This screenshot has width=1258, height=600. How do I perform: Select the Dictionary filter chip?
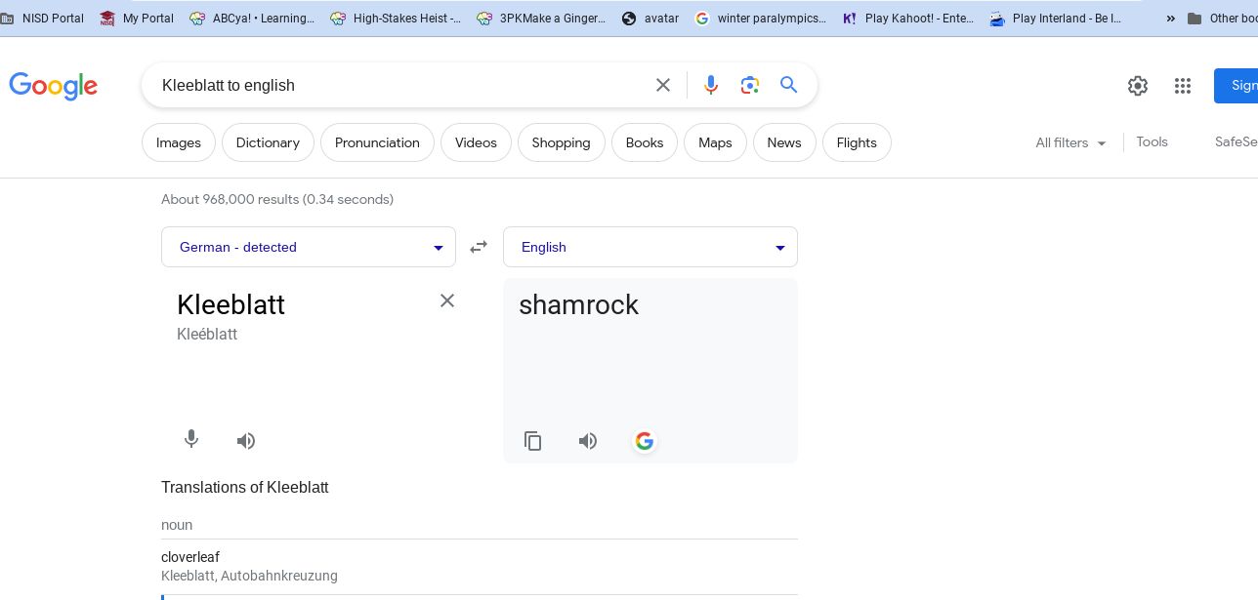268,142
